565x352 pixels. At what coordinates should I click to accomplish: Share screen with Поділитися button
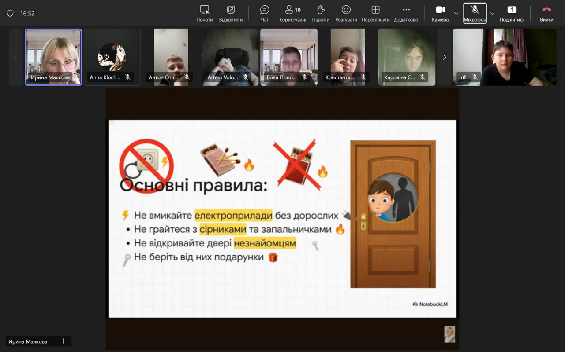click(512, 13)
